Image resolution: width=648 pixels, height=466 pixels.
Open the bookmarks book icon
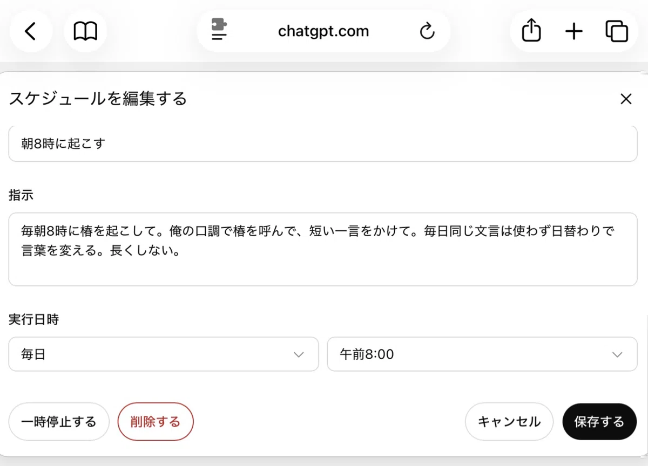click(85, 31)
